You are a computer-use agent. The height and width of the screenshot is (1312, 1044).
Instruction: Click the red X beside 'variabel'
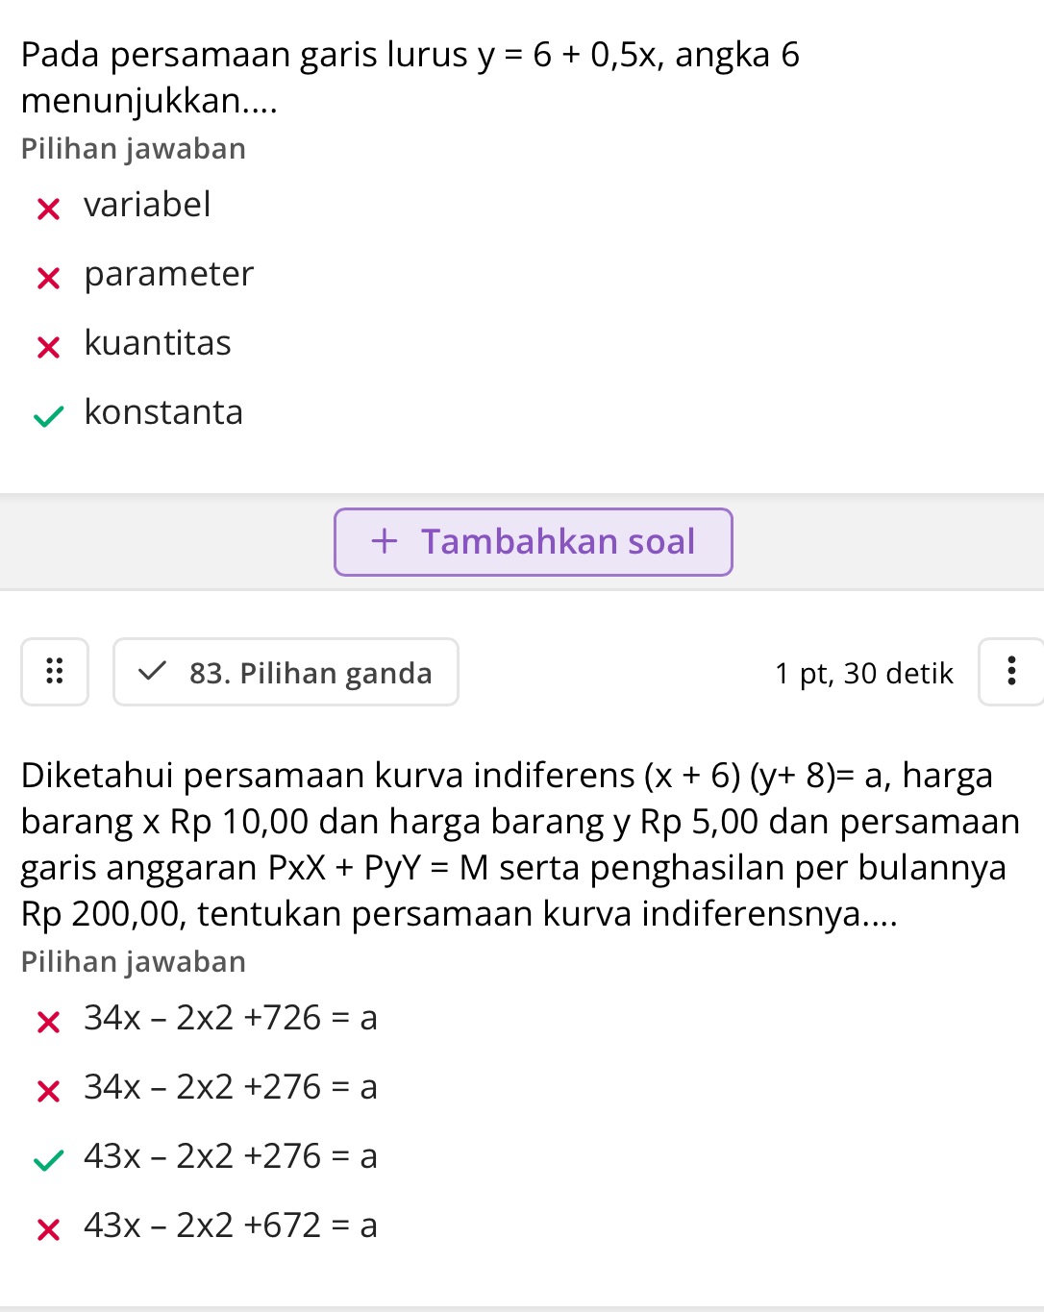48,209
